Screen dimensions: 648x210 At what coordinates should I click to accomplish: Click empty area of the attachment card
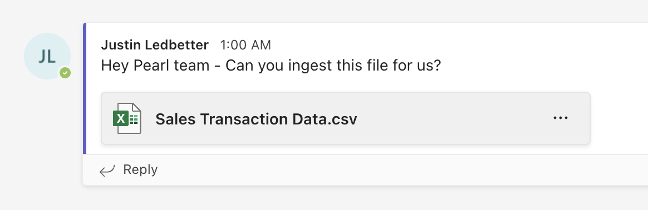[x=455, y=118]
